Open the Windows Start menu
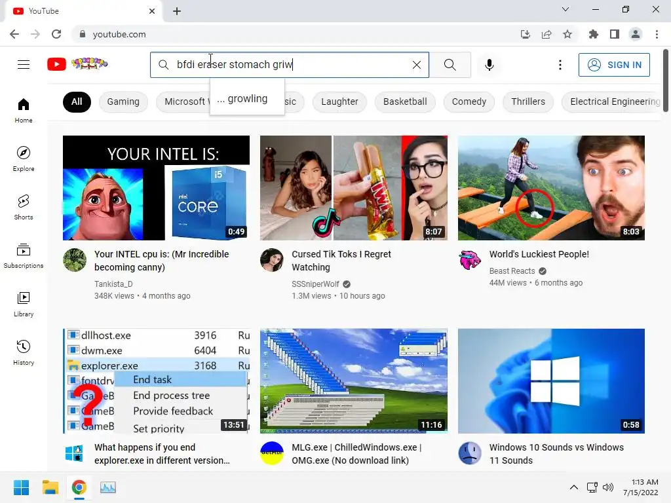This screenshot has width=671, height=503. pos(21,487)
